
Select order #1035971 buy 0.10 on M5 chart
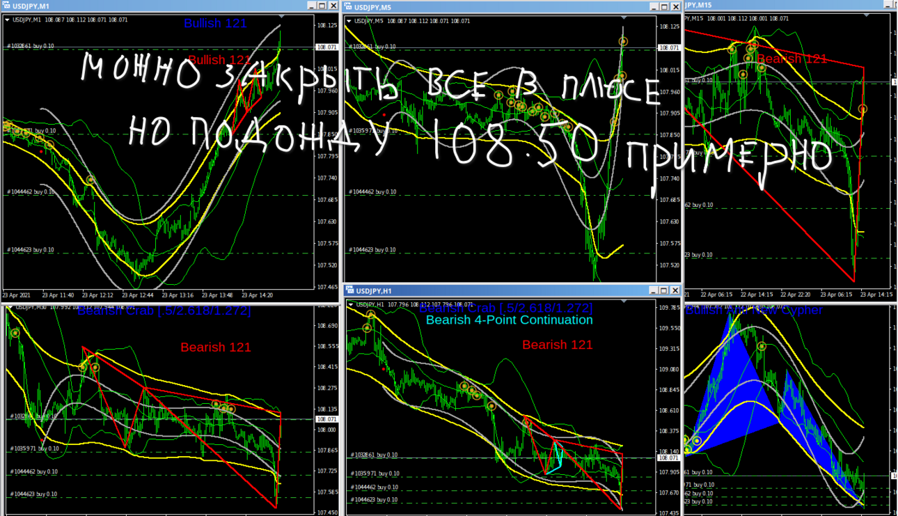(x=375, y=130)
